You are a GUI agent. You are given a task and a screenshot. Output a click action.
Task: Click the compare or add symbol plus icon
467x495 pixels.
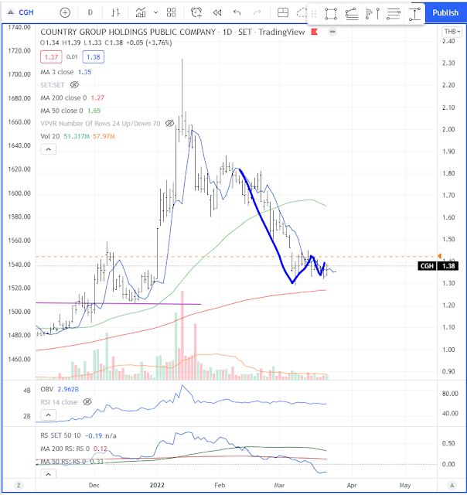pyautogui.click(x=65, y=12)
